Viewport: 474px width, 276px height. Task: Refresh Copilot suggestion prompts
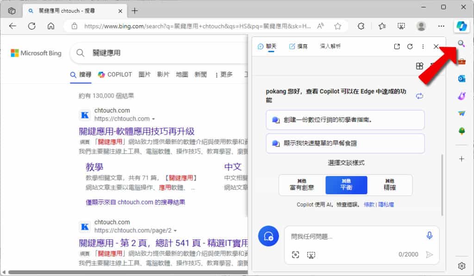[x=419, y=96]
